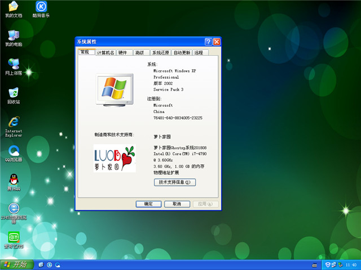Screen dimensions: 361x270
Task: Select the 2345加速浏览器 desktop icon
Action: pyautogui.click(x=14, y=213)
